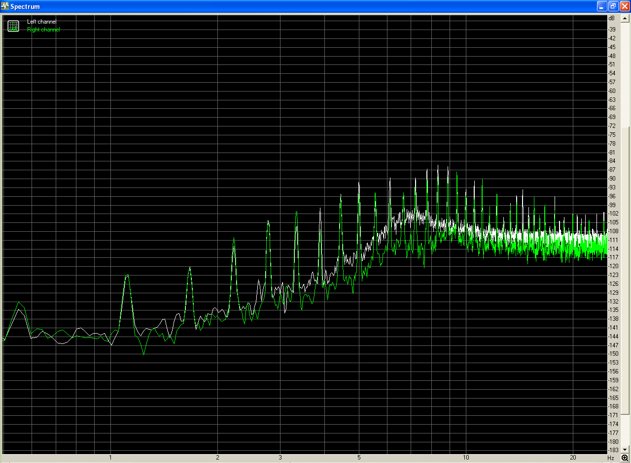The image size is (631, 463).
Task: Click the 1 Hz frequency axis label
Action: pos(110,458)
